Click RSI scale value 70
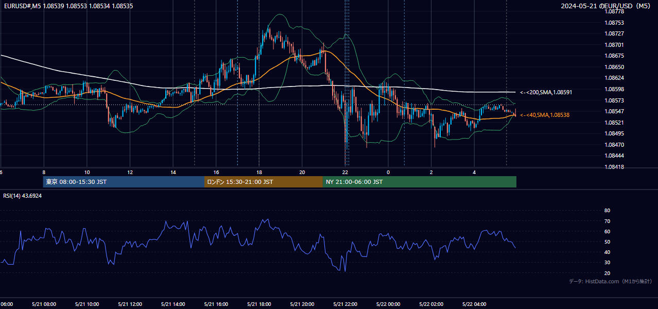The width and height of the screenshot is (658, 309). (x=607, y=221)
